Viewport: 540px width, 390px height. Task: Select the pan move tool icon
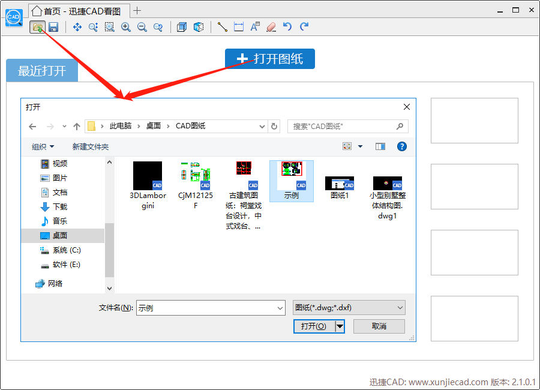[77, 27]
